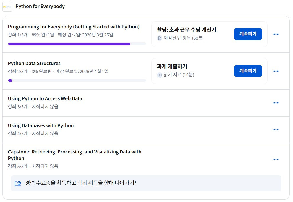Screen dimensions: 293x202
Task: Show three-dot menu for Using Databases with Python
Action: [276, 130]
